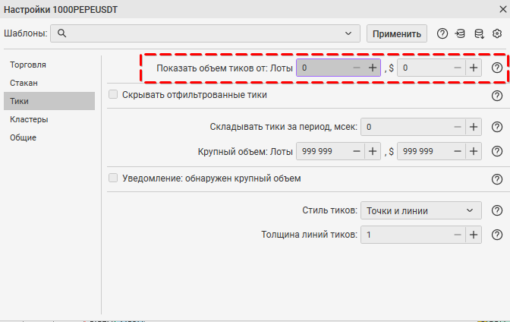Click help icon for Показать объем тиков

(497, 68)
